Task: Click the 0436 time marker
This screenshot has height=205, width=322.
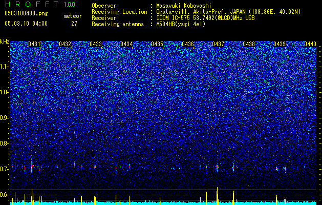Action: [x=188, y=44]
